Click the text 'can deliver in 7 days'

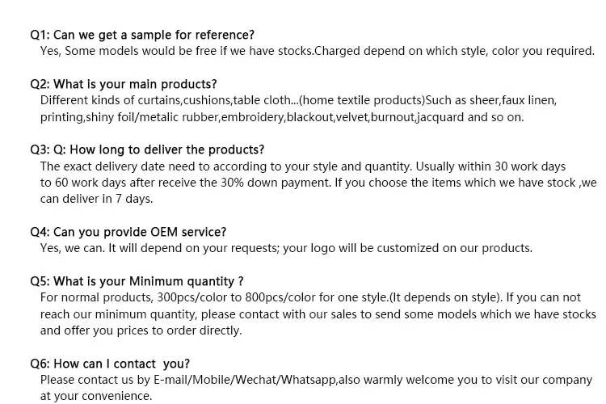(95, 199)
